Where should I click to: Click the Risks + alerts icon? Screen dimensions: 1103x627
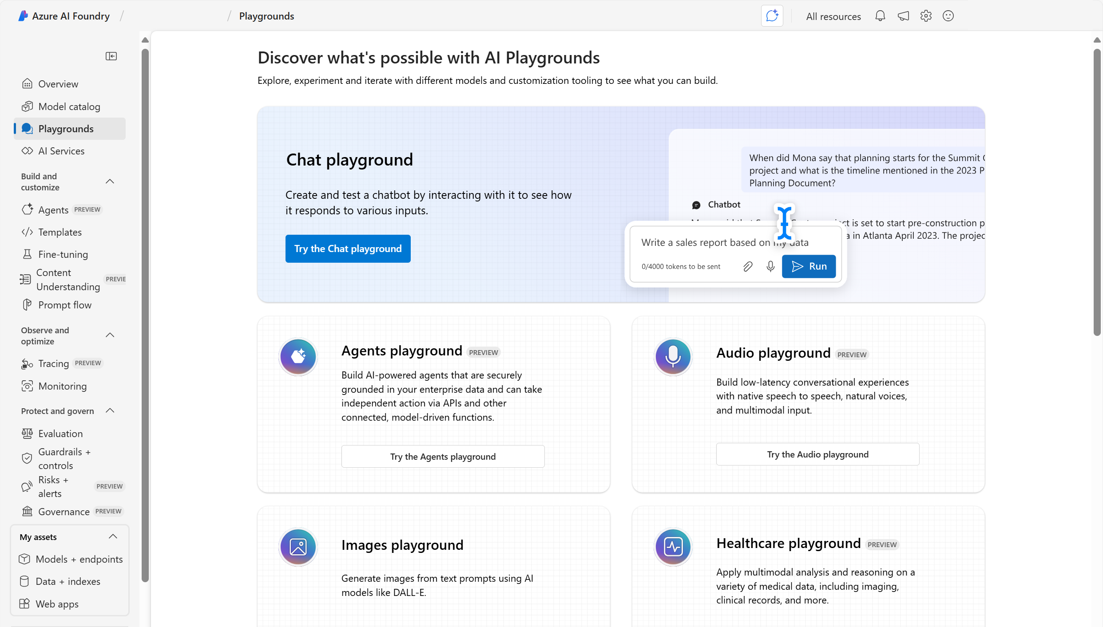point(27,486)
